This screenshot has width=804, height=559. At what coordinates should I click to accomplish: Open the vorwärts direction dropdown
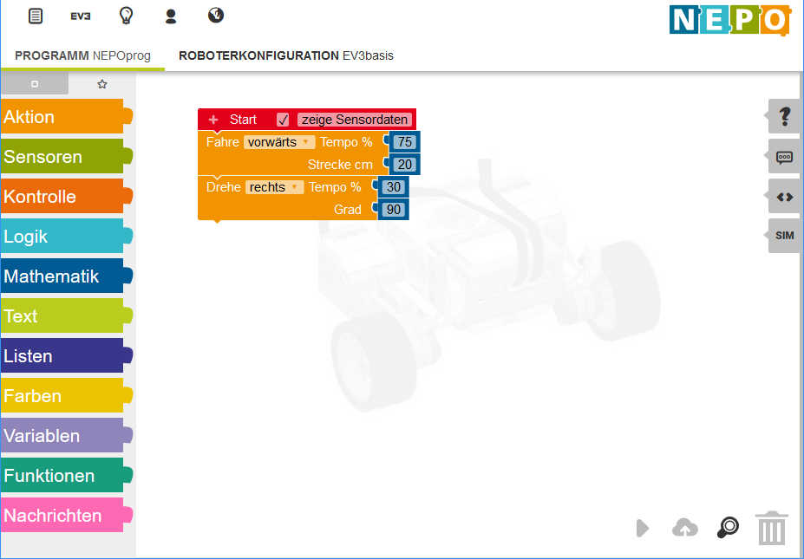click(279, 142)
